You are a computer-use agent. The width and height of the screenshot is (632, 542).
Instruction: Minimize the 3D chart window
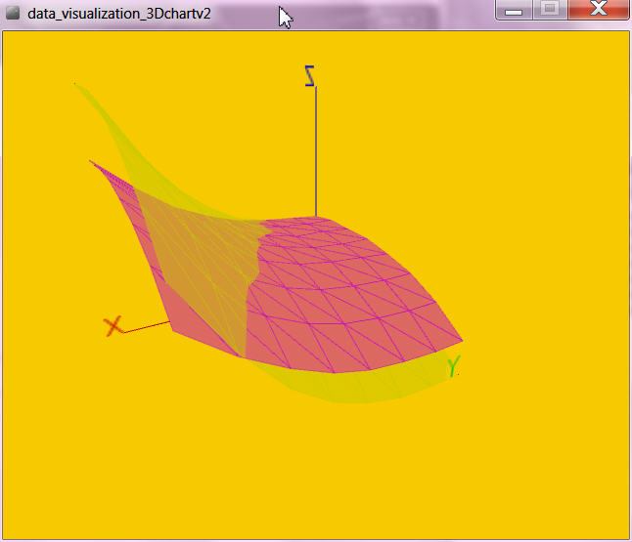[x=514, y=9]
